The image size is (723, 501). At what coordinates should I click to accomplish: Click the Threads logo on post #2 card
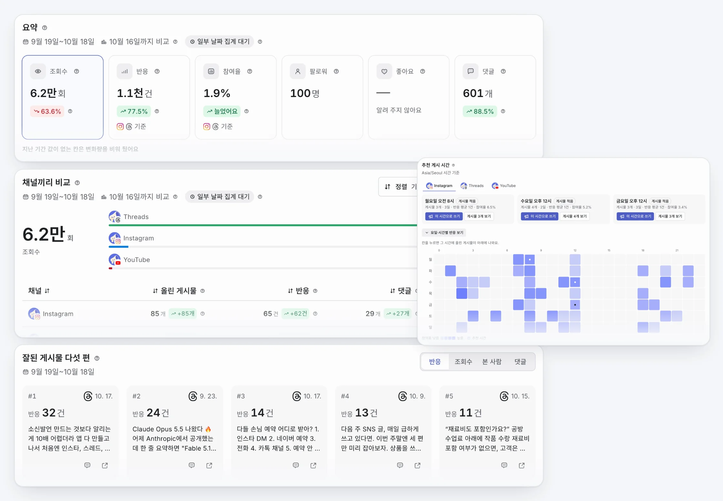193,396
